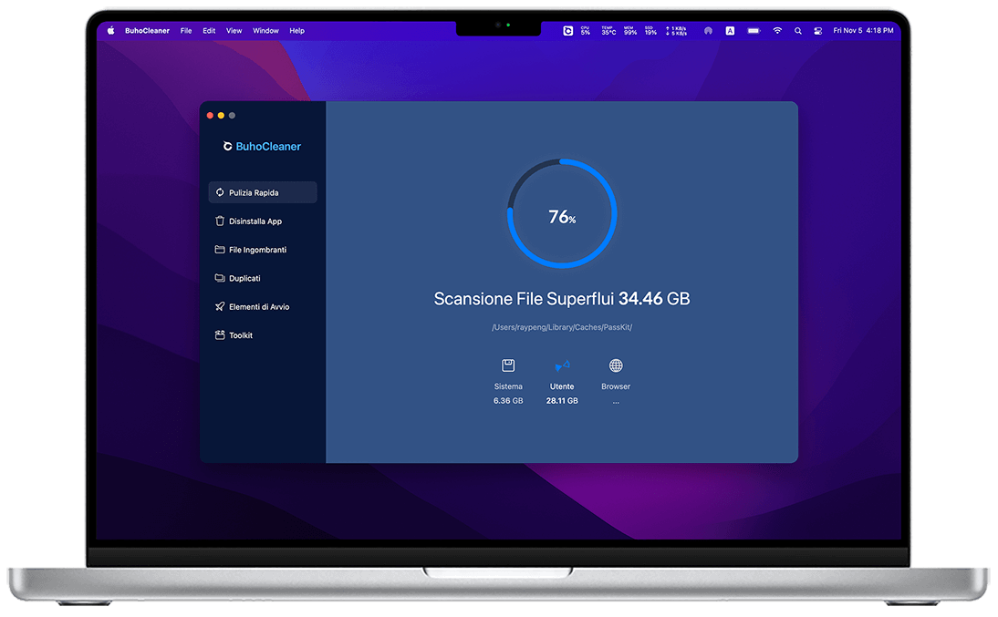Open the Help menu
Viewport: 998px width, 617px height.
pyautogui.click(x=296, y=31)
